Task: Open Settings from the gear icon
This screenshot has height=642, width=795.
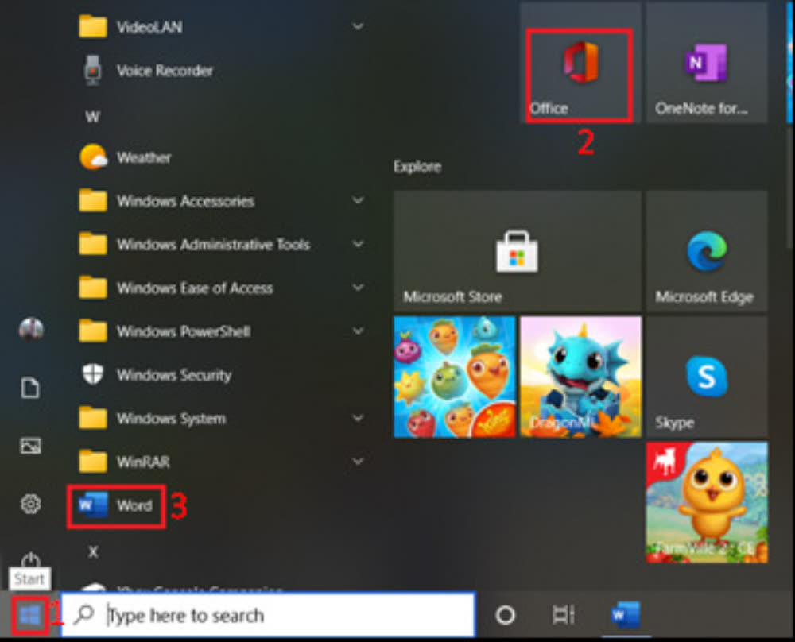Action: (x=30, y=503)
